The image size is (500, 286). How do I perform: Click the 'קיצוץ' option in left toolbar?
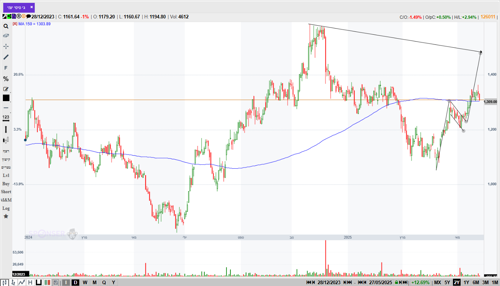(6, 159)
